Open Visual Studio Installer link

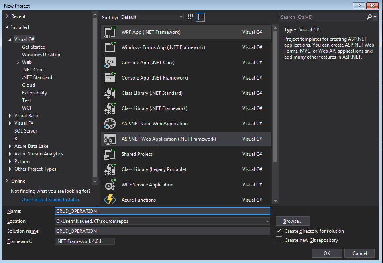(x=51, y=200)
